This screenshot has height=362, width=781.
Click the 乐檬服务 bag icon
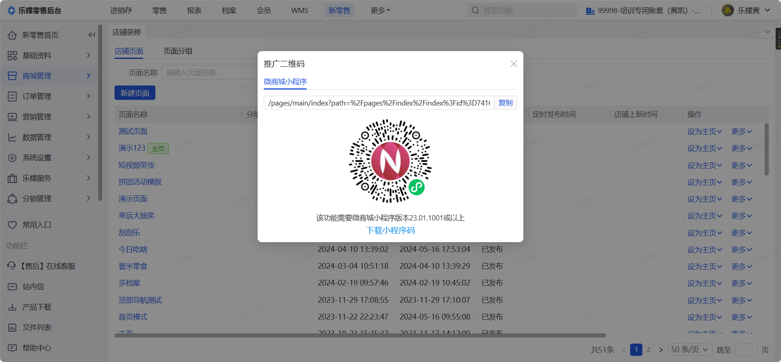[12, 178]
